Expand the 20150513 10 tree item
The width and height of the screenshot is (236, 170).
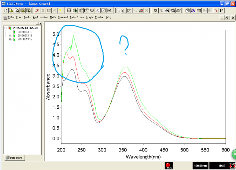click(x=10, y=32)
